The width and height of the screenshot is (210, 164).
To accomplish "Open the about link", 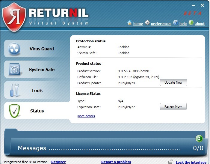I will tap(200, 24).
